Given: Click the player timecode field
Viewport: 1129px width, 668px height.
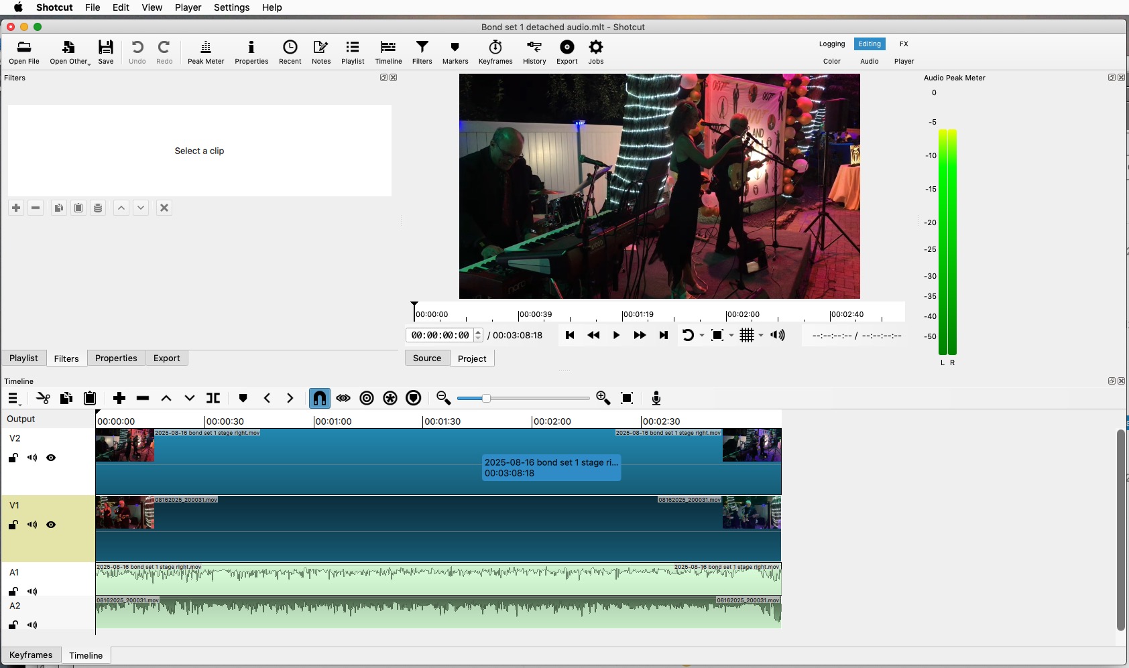Looking at the screenshot, I should point(440,335).
